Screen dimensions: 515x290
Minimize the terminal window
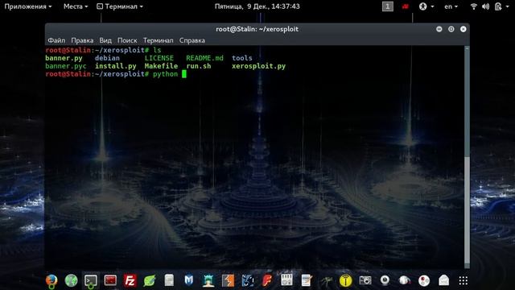point(439,29)
